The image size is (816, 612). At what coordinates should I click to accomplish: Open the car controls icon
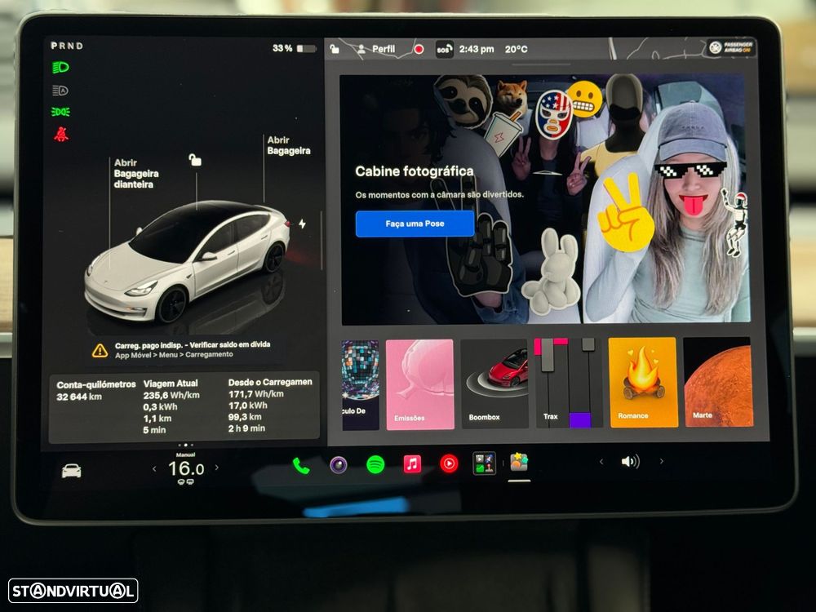point(71,471)
